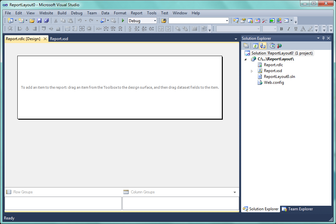This screenshot has height=224, width=336.
Task: Click the Make Same Width icon
Action: [x=67, y=29]
